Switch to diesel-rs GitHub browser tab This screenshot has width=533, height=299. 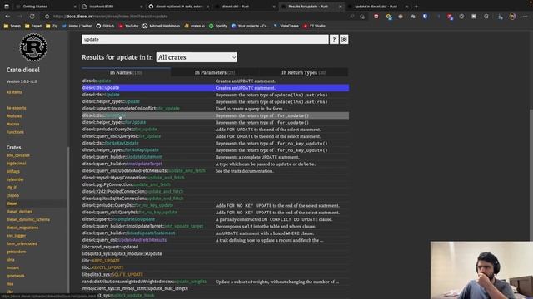click(178, 7)
